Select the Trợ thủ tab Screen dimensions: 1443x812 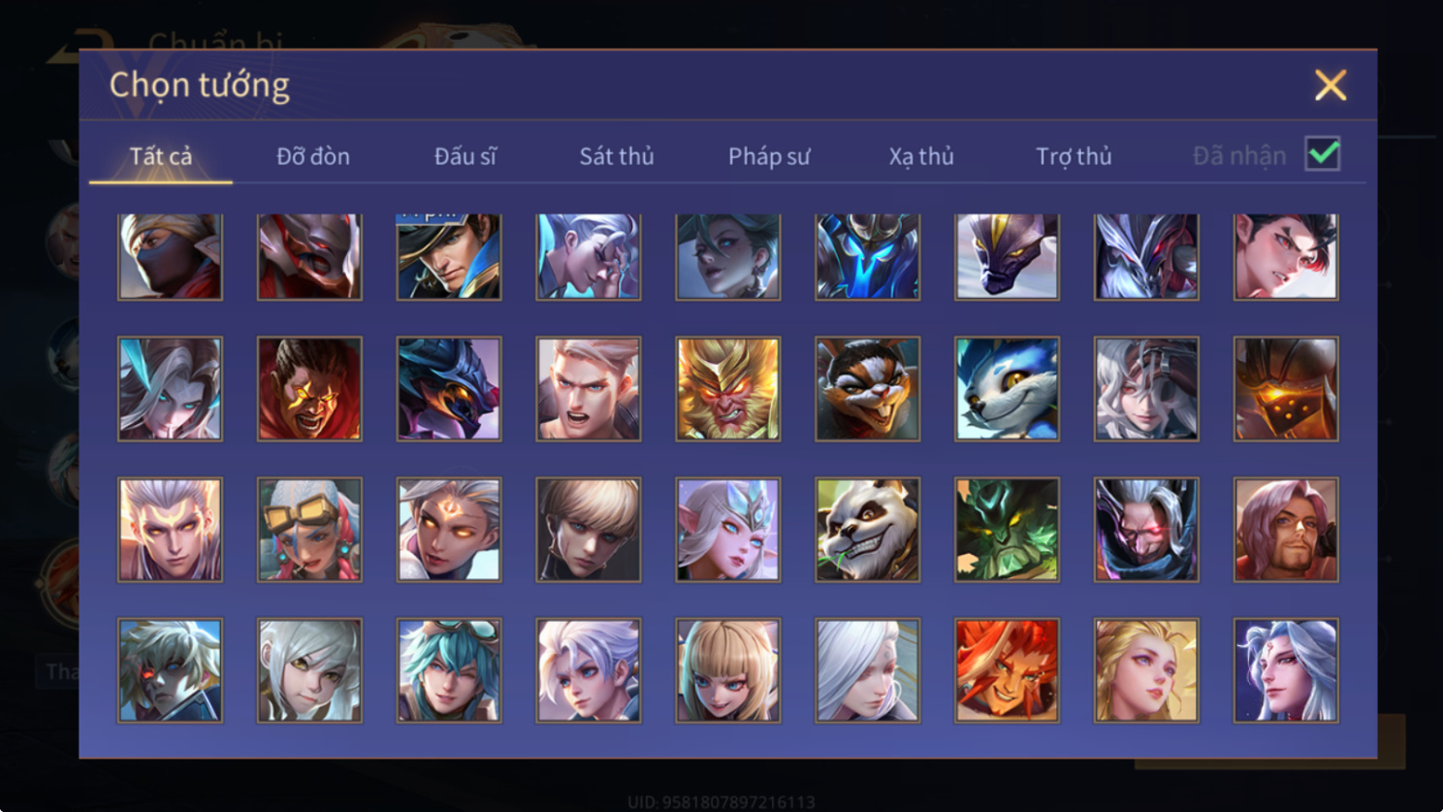1074,156
